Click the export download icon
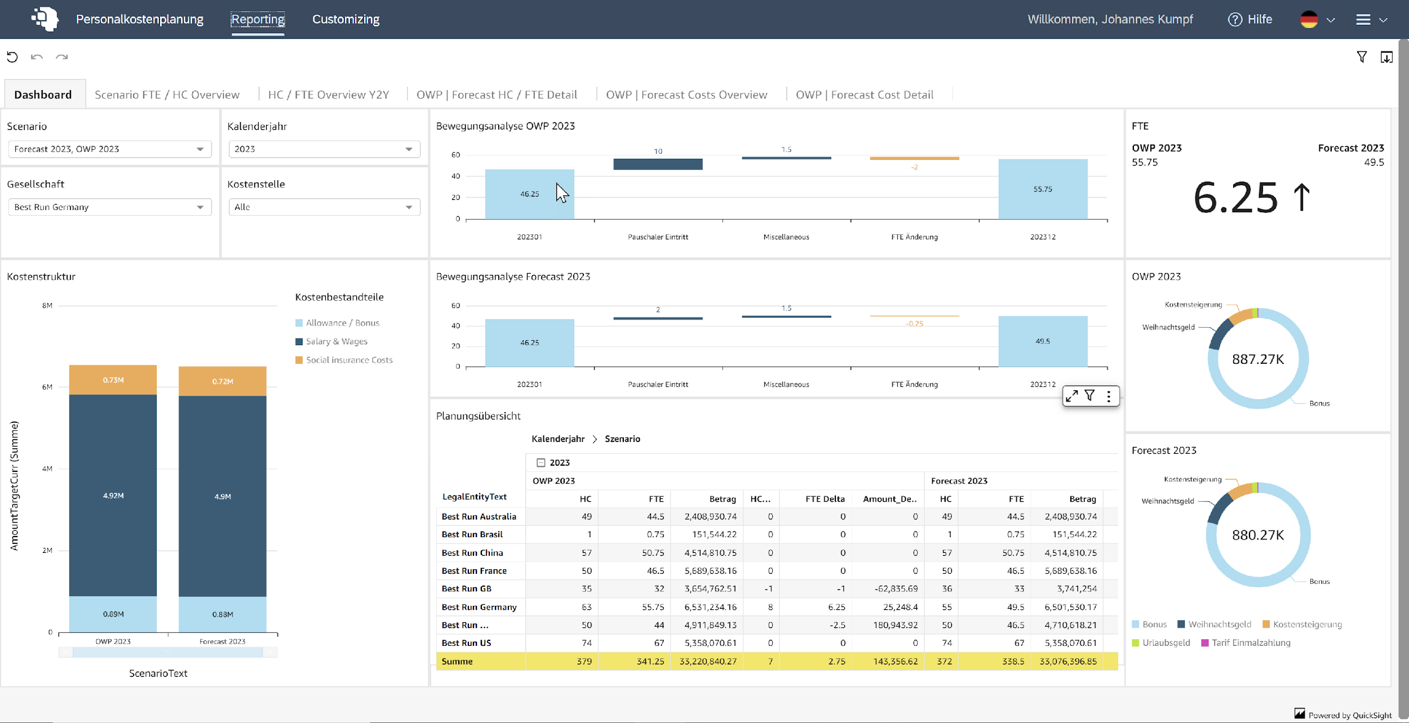Image resolution: width=1409 pixels, height=723 pixels. click(1387, 57)
